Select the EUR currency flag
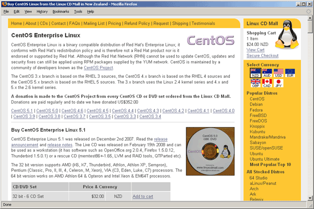Screen dimensions: 314x209 coord(290,73)
